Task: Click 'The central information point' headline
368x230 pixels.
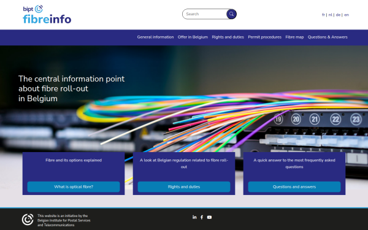Action: [x=71, y=88]
